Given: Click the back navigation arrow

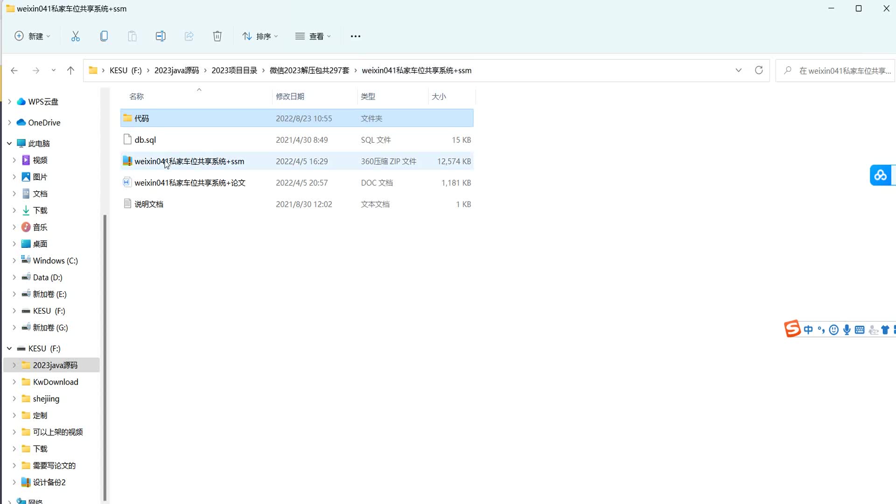Looking at the screenshot, I should tap(14, 70).
